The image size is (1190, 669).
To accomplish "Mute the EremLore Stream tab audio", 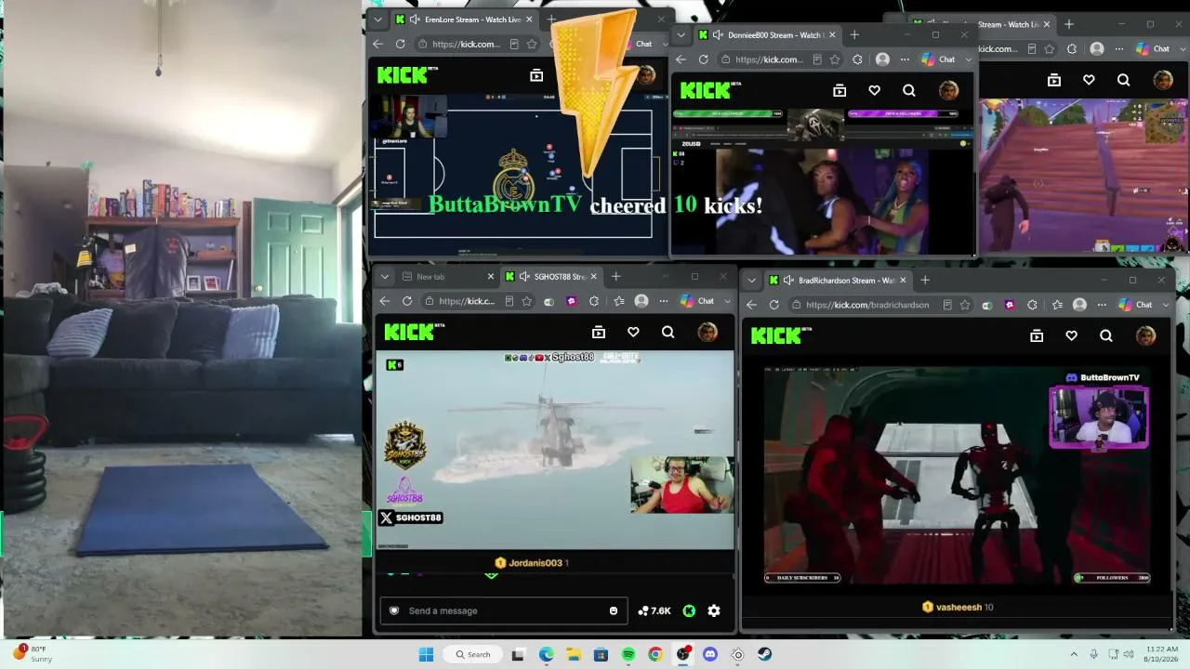I will coord(415,20).
